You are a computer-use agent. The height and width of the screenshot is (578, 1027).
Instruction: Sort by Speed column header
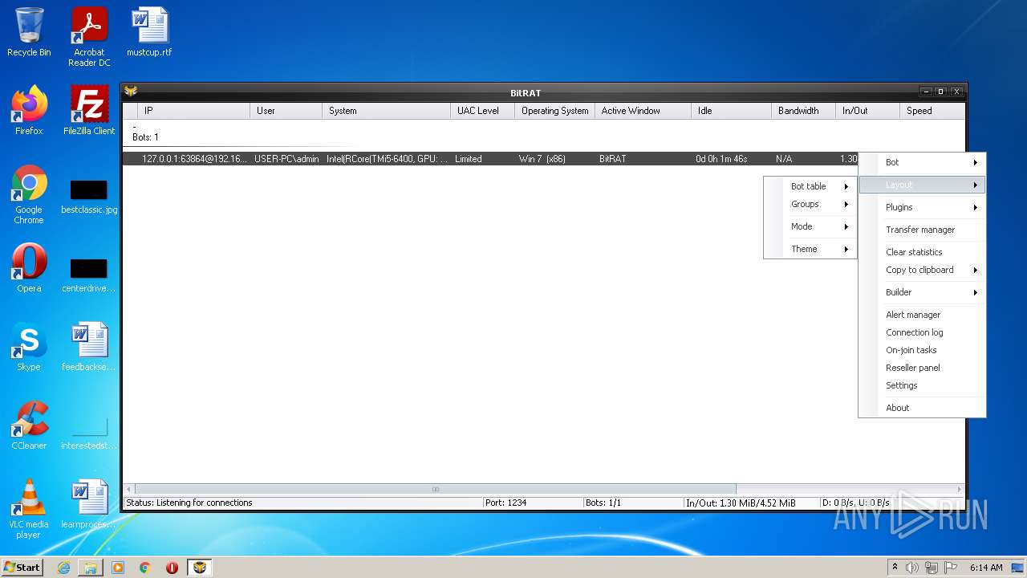tap(932, 111)
